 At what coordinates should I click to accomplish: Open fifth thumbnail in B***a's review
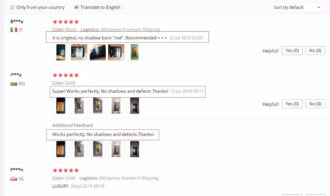(135, 52)
